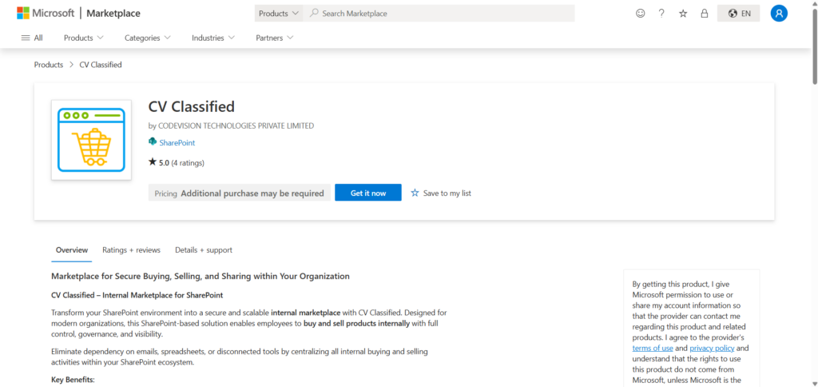The width and height of the screenshot is (818, 387).
Task: Open the privacy policy link
Action: [x=712, y=348]
